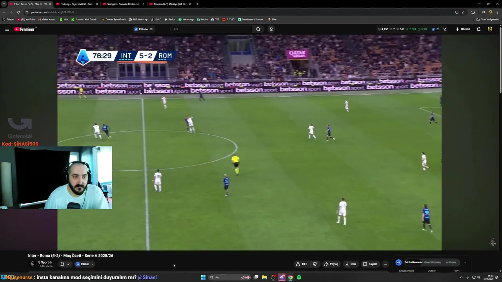Image resolution: width=502 pixels, height=282 pixels.
Task: Collapse the vidIQ panel chevron
Action: (465, 262)
